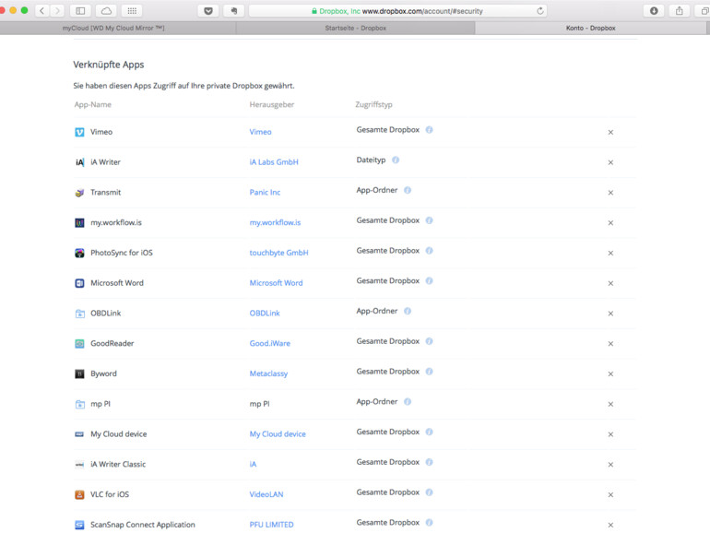Remove My Cloud device with X button

[x=610, y=434]
